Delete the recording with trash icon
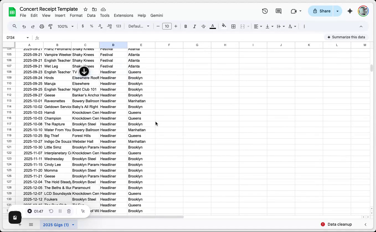 pyautogui.click(x=69, y=211)
